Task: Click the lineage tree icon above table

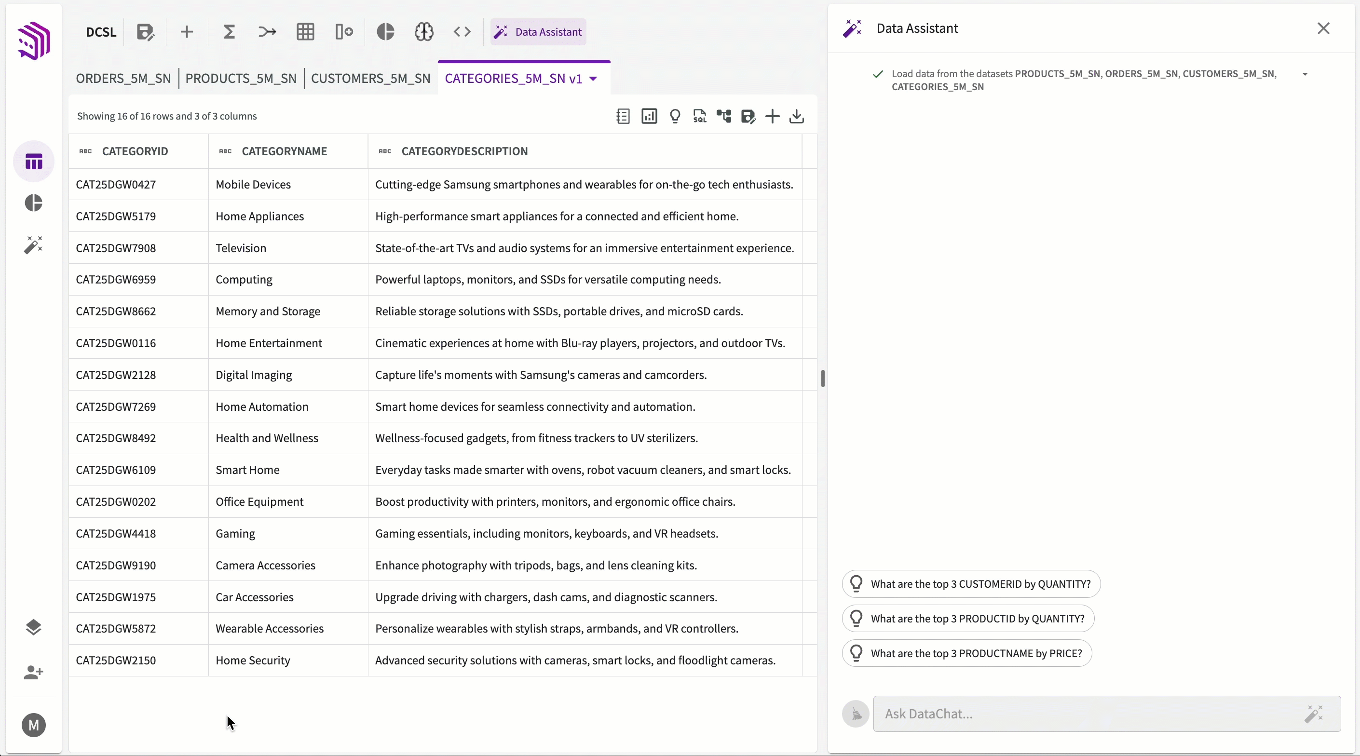Action: pos(724,116)
